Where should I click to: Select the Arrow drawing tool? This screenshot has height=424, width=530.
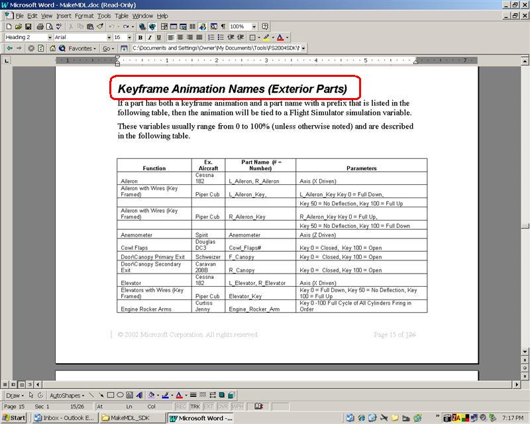(101, 395)
